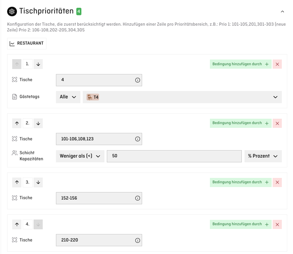
Task: Open the 'Alle' Gästetags dropdown
Action: click(68, 97)
